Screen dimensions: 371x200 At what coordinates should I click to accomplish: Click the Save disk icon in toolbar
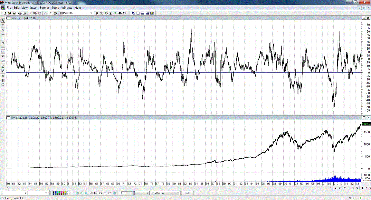point(14,13)
